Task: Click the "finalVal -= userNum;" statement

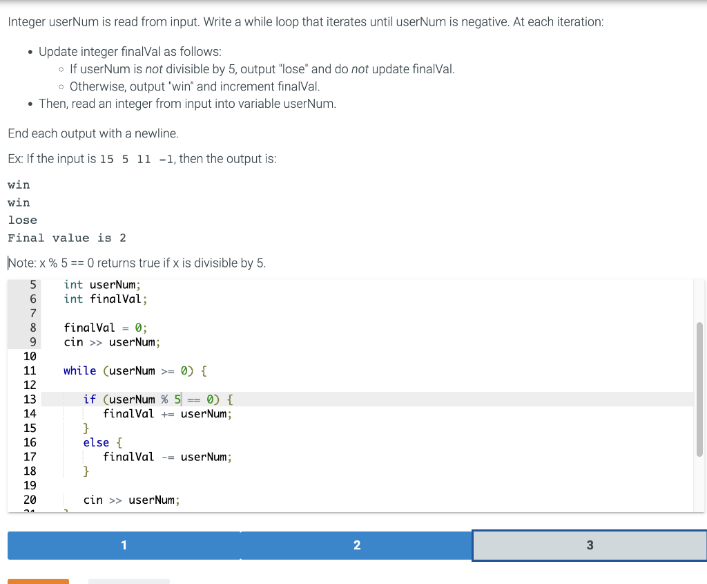Action: [167, 457]
